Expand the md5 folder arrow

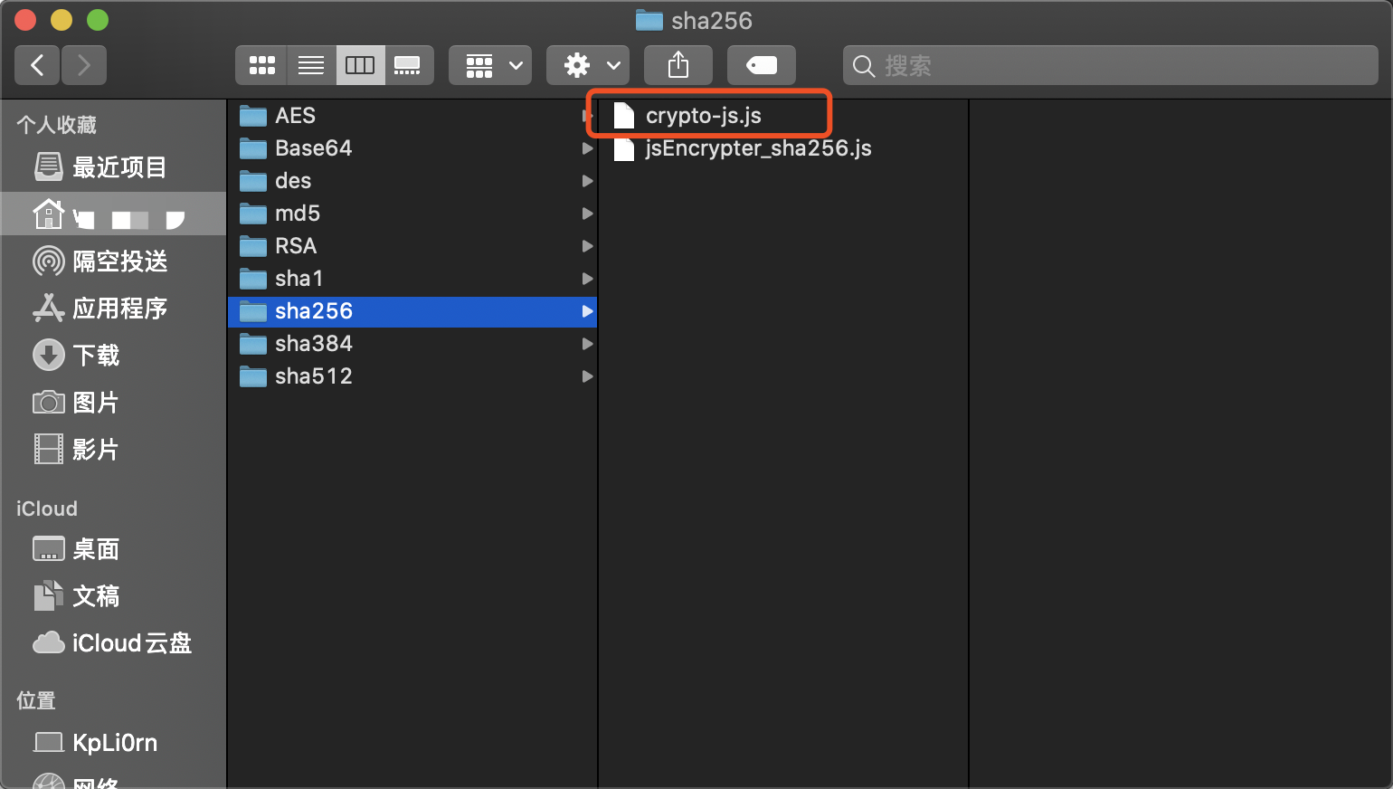[588, 214]
